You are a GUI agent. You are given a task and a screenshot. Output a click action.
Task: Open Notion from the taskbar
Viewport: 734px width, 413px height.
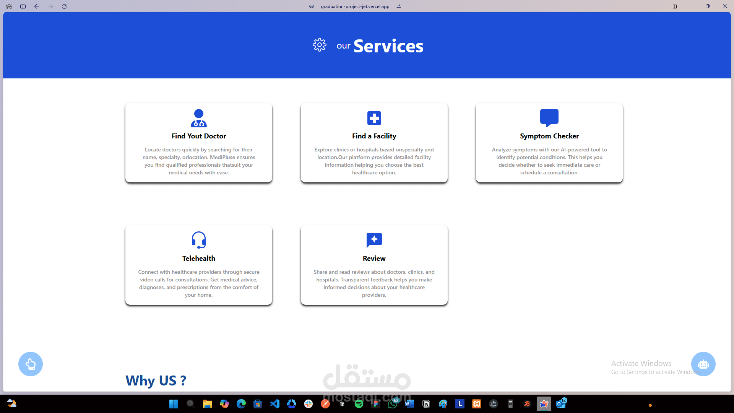pos(426,404)
